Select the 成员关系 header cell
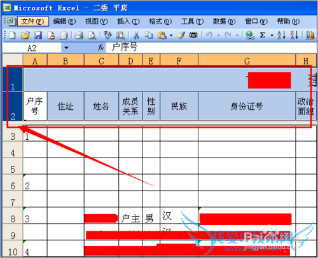 point(130,106)
